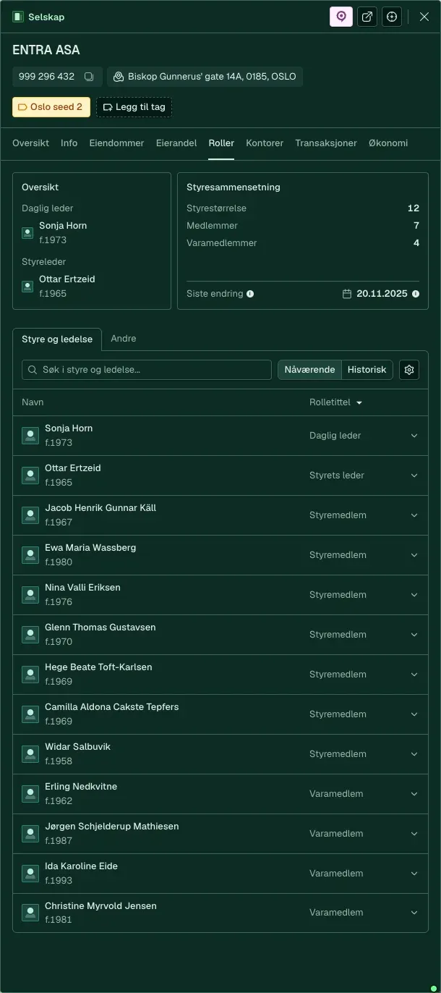The image size is (441, 993).
Task: Click the Styrestørrelse value 12
Action: [414, 208]
